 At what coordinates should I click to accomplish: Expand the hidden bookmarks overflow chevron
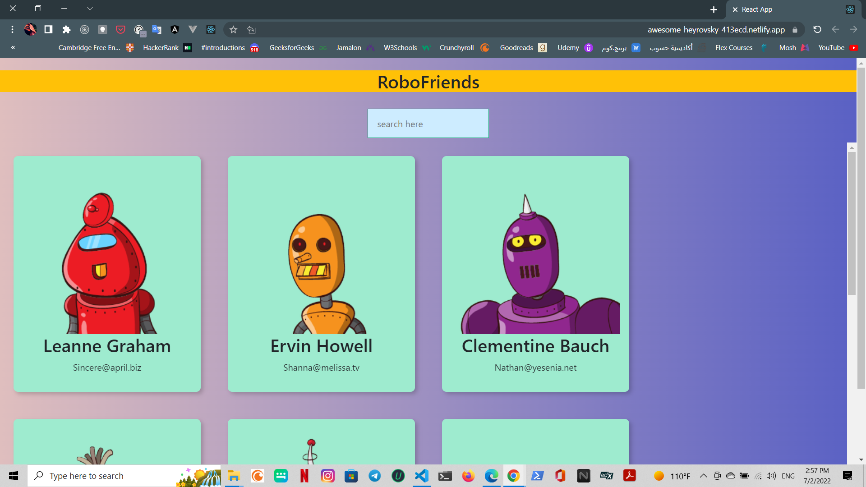point(13,47)
